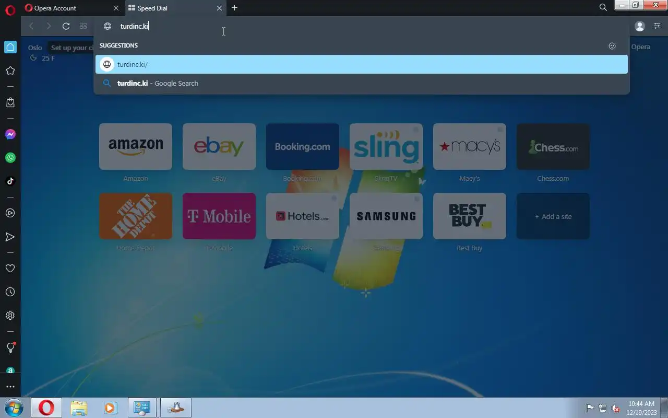This screenshot has height=418, width=668.
Task: Open Facebook Messenger in sidebar
Action: click(10, 134)
